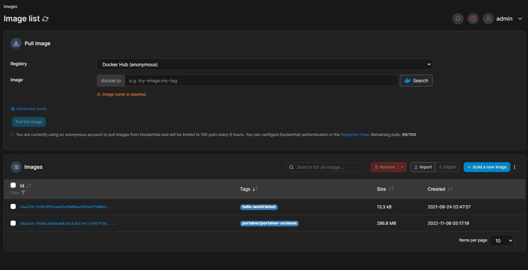Click the 2021-09-24 02:47:57 created date
528x270 pixels.
point(449,207)
